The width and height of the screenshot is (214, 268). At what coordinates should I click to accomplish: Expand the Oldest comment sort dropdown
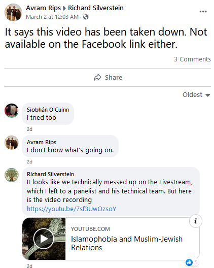tap(196, 95)
